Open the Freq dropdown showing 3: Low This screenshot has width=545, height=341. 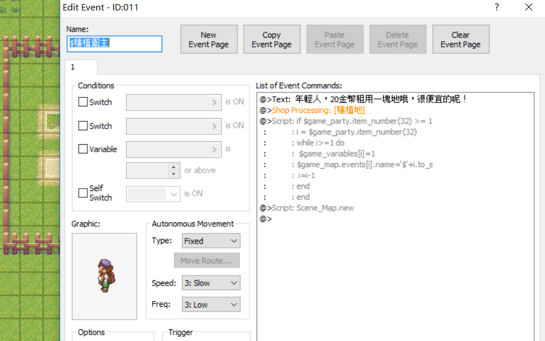[x=211, y=305]
